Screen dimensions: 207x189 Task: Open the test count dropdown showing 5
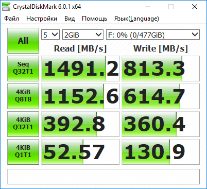(x=50, y=35)
